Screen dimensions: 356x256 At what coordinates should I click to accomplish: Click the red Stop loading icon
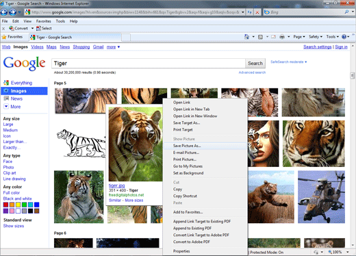(x=257, y=12)
